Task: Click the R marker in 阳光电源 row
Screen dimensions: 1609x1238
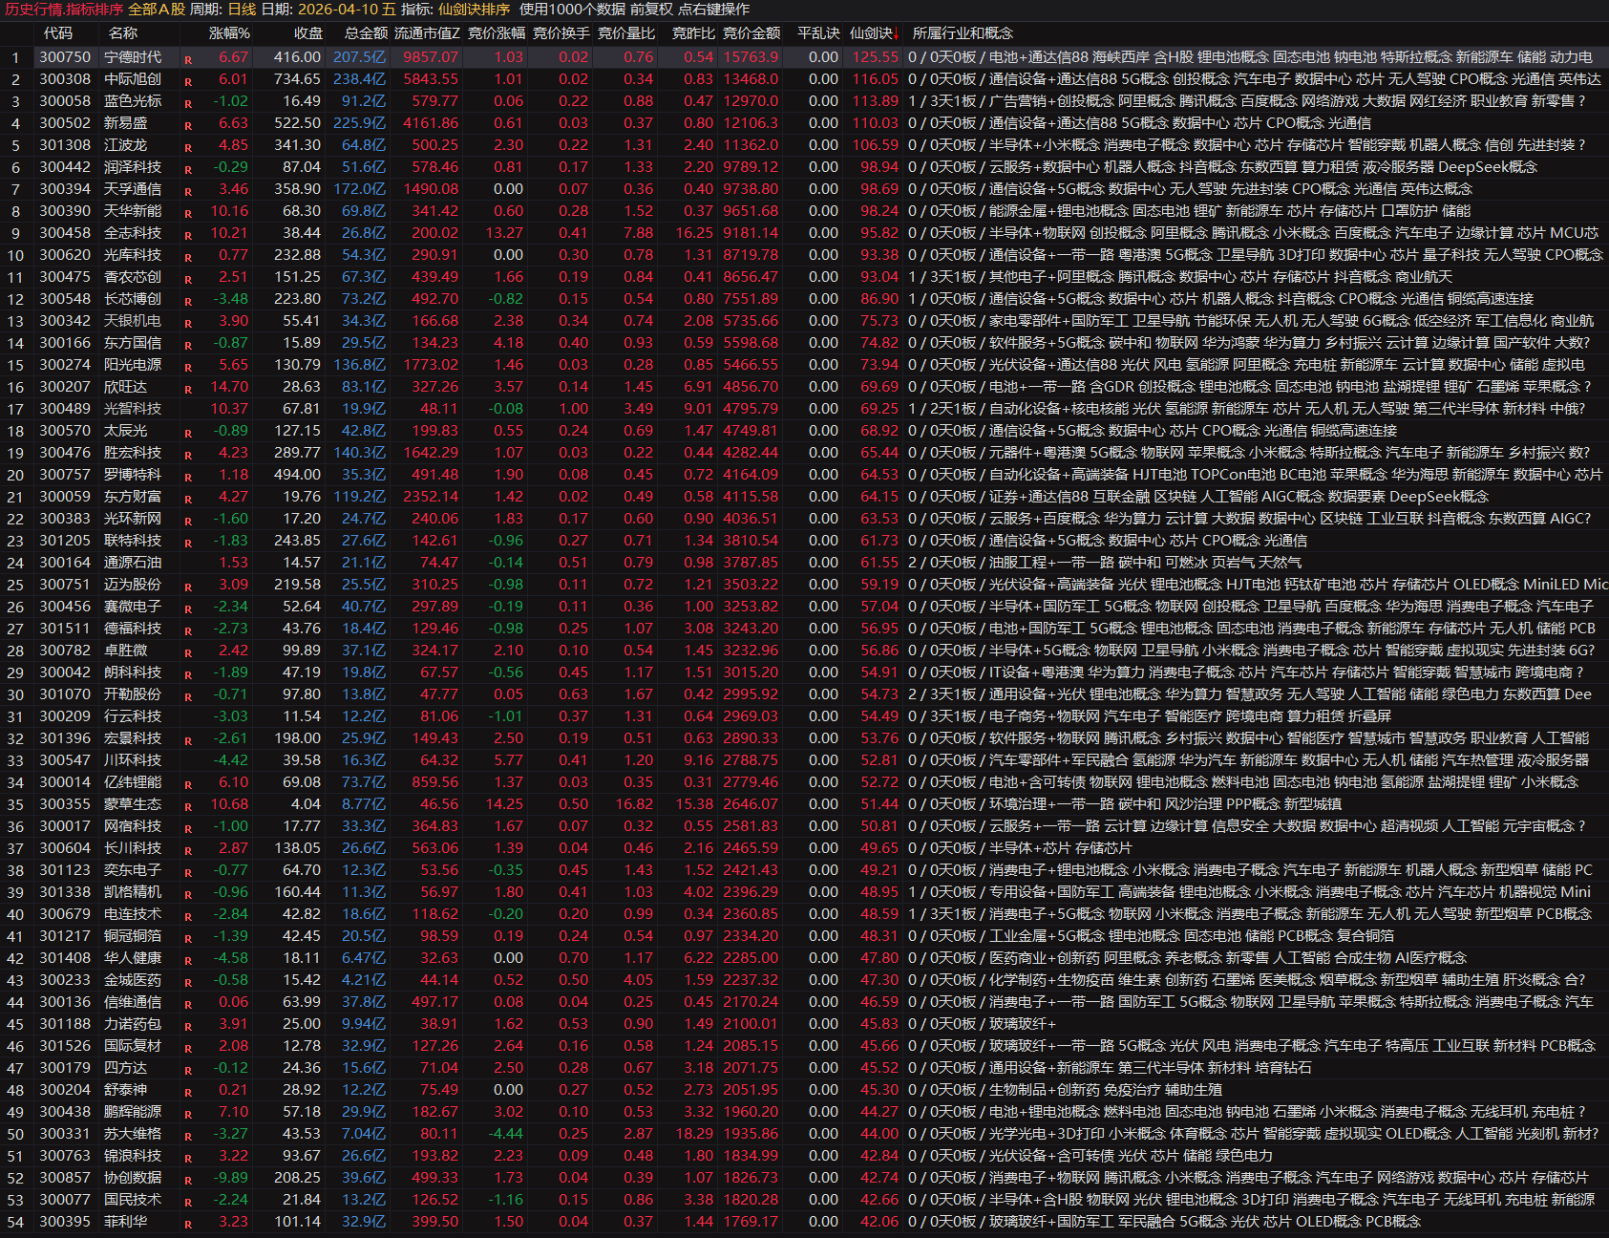Action: 188,367
